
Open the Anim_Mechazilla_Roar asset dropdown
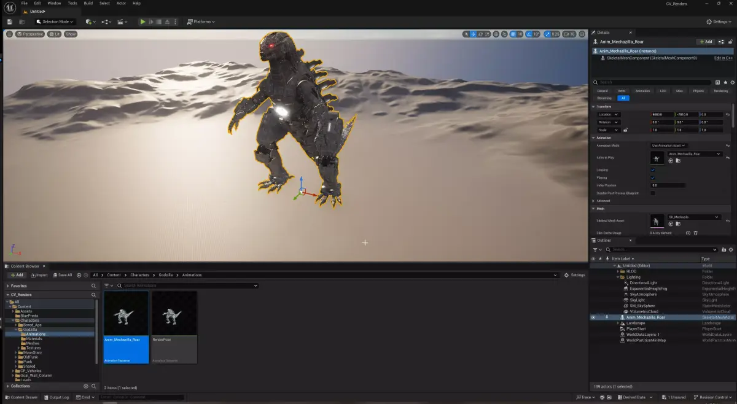tap(694, 153)
